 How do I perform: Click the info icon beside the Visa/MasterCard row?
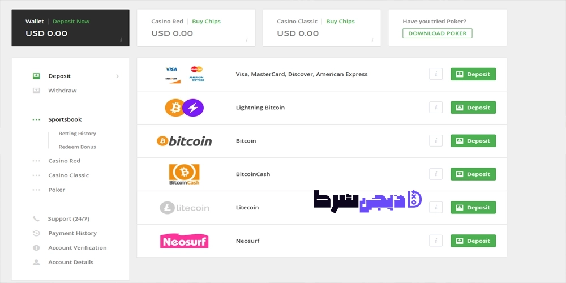pos(436,74)
